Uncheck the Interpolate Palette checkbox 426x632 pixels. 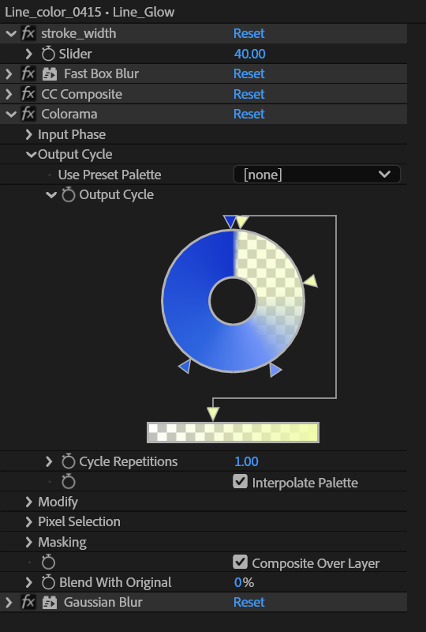pyautogui.click(x=241, y=482)
